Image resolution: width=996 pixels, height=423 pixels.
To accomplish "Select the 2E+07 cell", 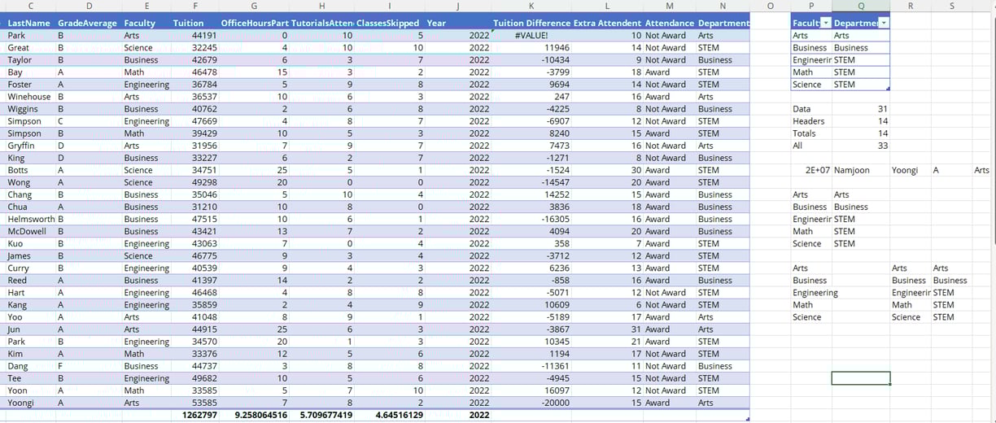I will pyautogui.click(x=811, y=170).
